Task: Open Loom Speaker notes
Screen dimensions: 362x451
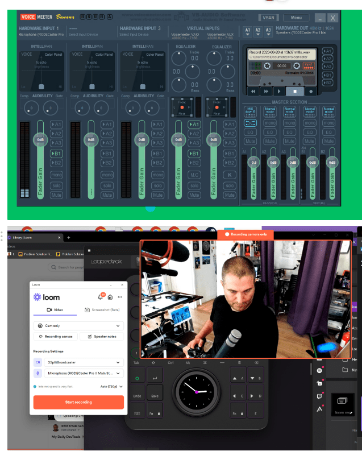Action: point(102,336)
